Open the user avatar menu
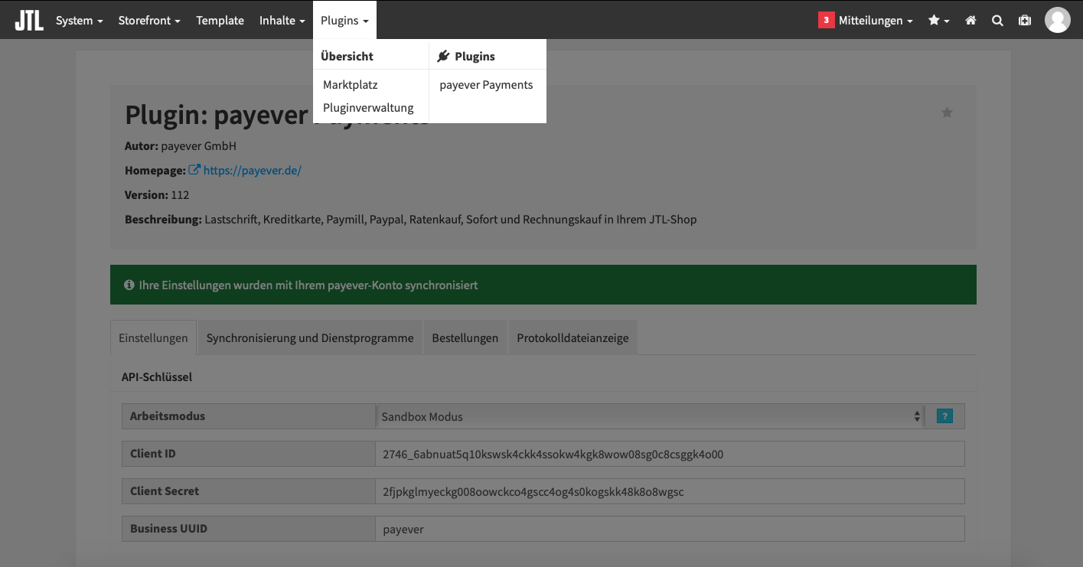This screenshot has width=1083, height=567. [1057, 20]
